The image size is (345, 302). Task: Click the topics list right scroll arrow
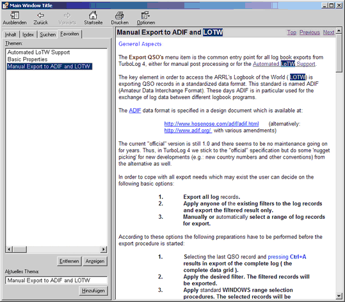point(104,250)
